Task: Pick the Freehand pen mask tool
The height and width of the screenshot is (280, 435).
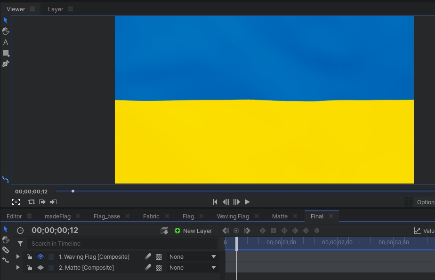Action: click(6, 64)
